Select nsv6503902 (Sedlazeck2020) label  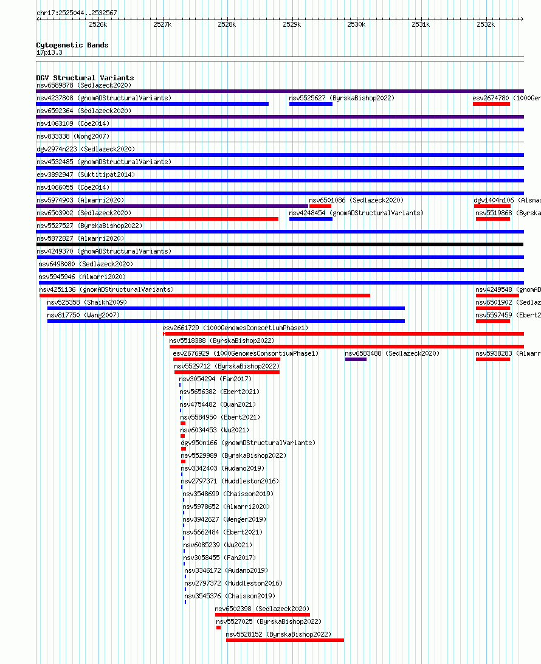pos(84,213)
